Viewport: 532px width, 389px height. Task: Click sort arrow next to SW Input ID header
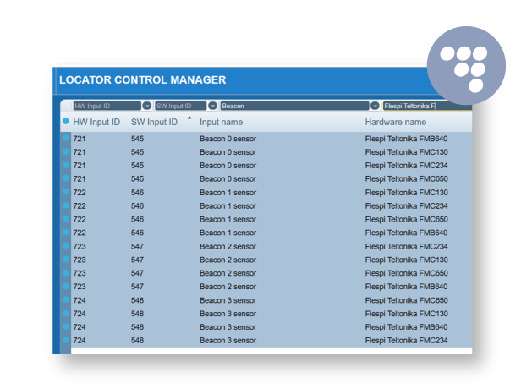click(189, 118)
